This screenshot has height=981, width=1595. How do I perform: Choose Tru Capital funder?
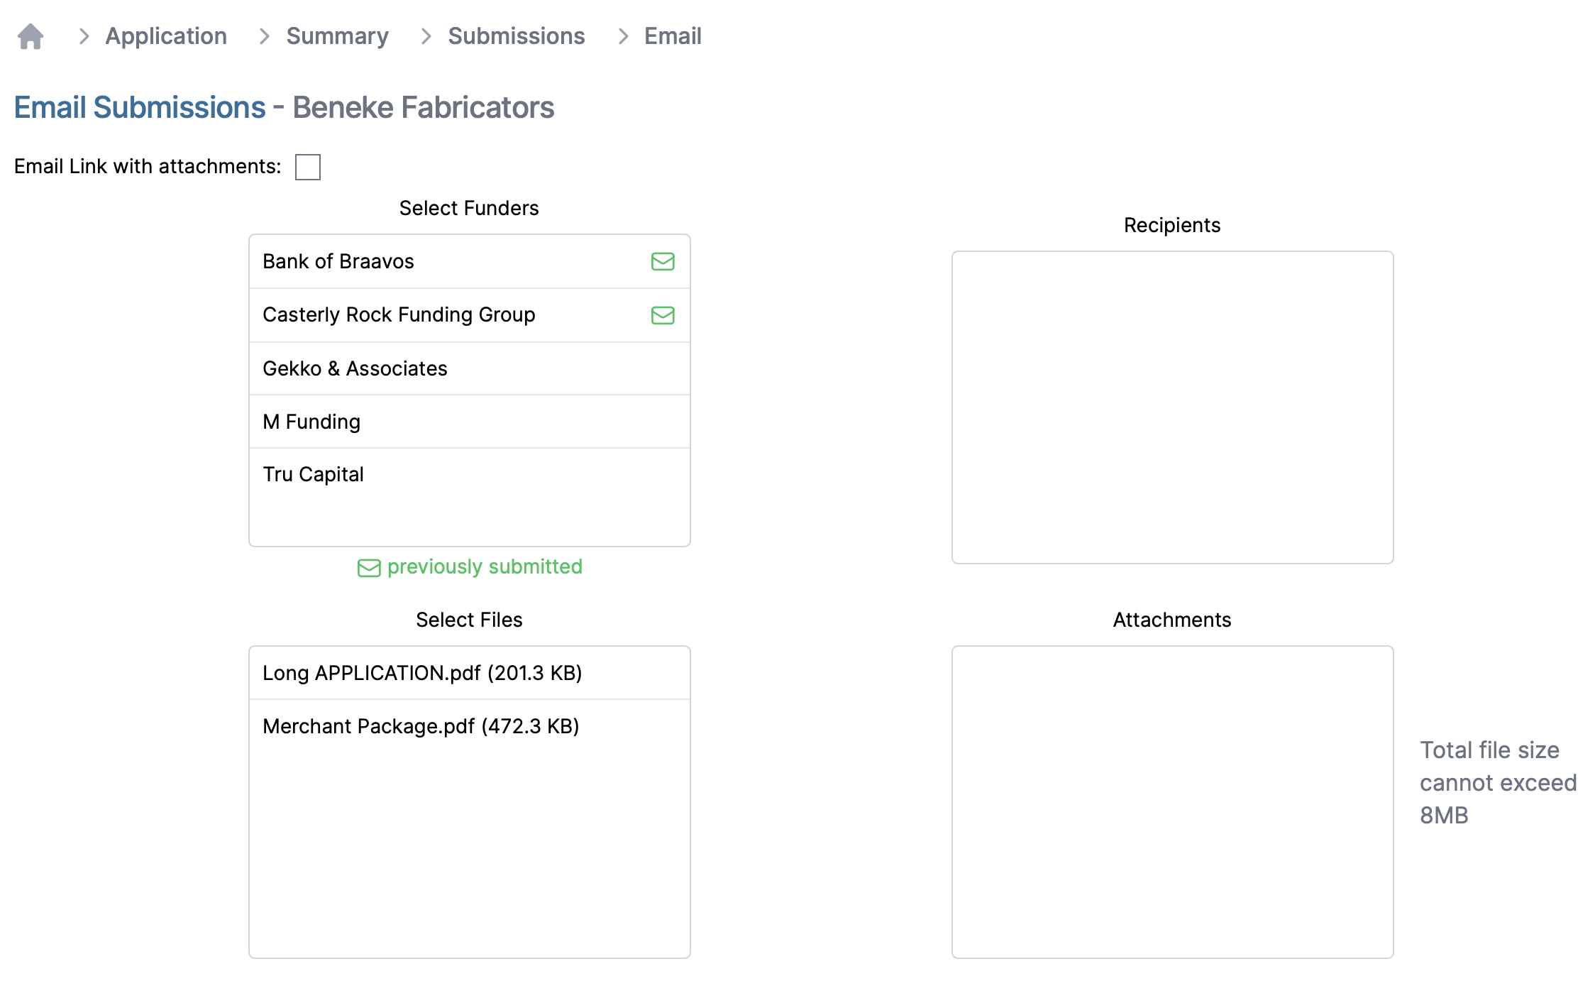point(313,474)
